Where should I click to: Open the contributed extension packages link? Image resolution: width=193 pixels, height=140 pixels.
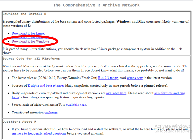coord(51,113)
